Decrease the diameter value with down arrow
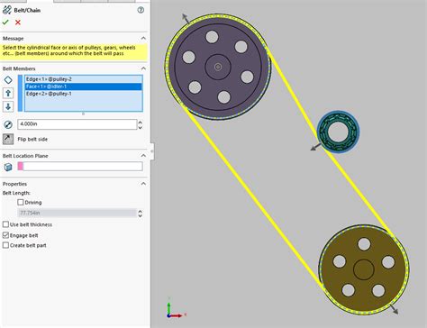Screen dimensions: 427x328 pos(140,127)
